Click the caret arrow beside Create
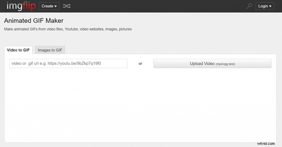282x147 pixels. pos(56,6)
